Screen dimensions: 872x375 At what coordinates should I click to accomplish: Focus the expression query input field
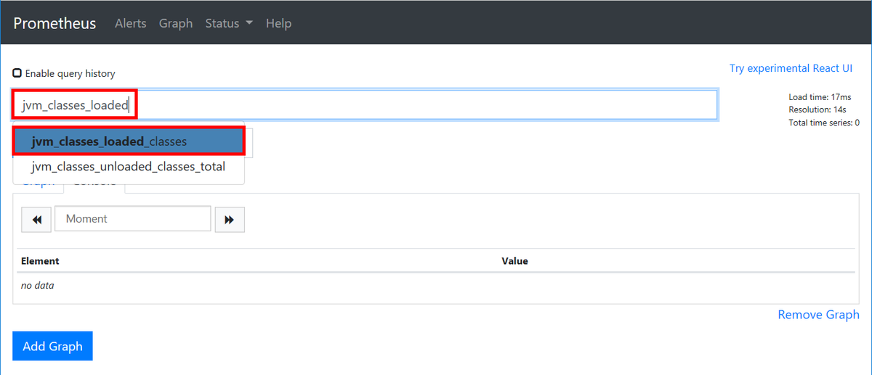(365, 105)
